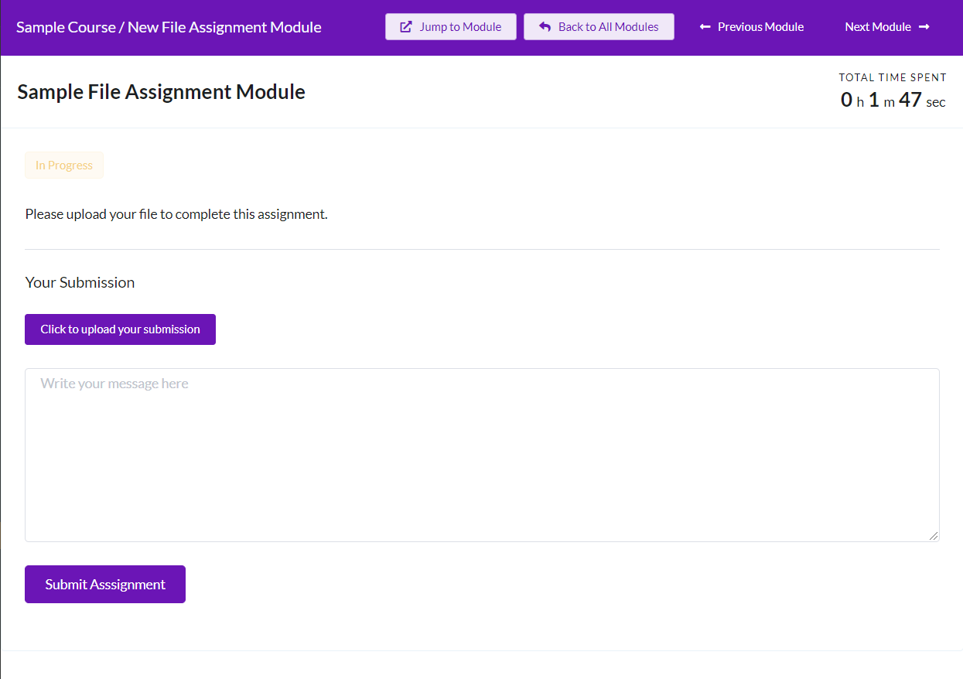
Task: Click the upload instruction text
Action: [176, 213]
